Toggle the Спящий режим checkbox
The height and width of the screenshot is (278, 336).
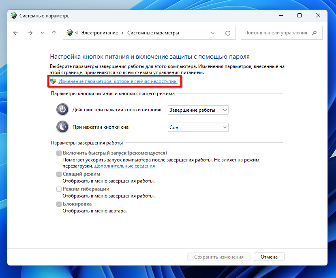pyautogui.click(x=59, y=174)
